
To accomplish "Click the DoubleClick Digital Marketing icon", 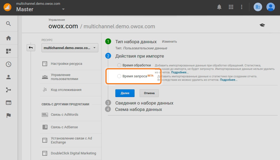I will [x=45, y=153].
